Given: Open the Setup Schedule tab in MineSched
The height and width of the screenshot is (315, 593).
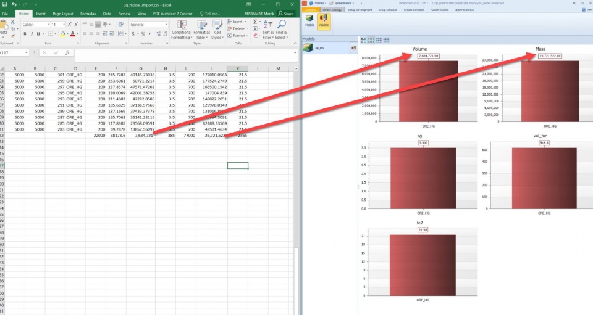Looking at the screenshot, I should (388, 10).
